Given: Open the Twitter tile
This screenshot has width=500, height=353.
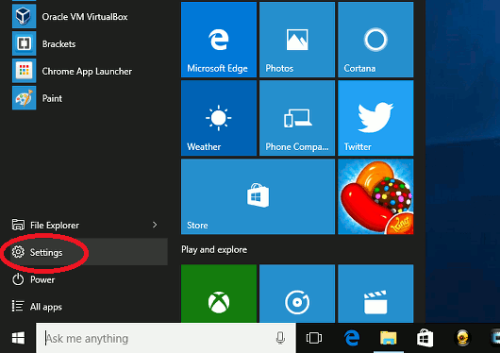Looking at the screenshot, I should coord(375,118).
